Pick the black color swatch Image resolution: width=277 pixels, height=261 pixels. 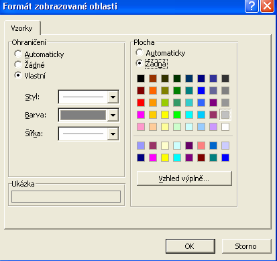(141, 79)
